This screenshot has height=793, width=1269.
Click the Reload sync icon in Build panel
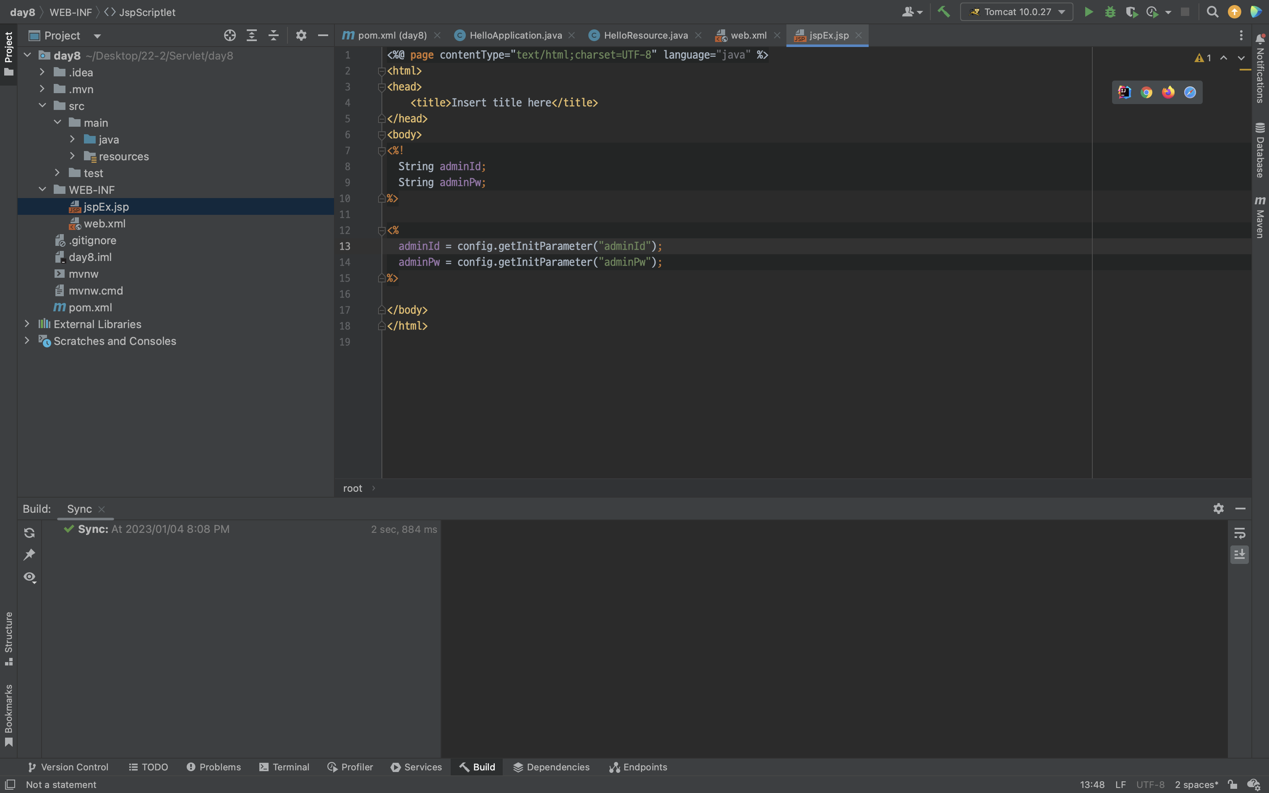[29, 533]
